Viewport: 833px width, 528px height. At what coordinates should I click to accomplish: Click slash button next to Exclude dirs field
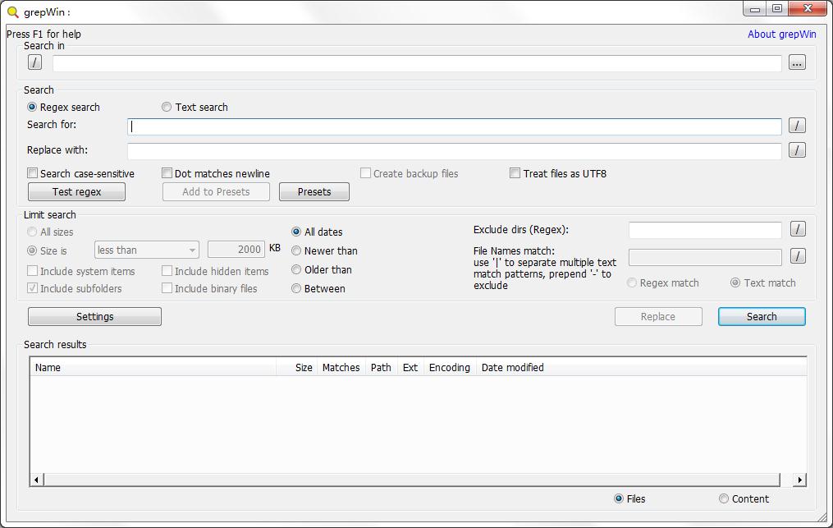coord(797,229)
